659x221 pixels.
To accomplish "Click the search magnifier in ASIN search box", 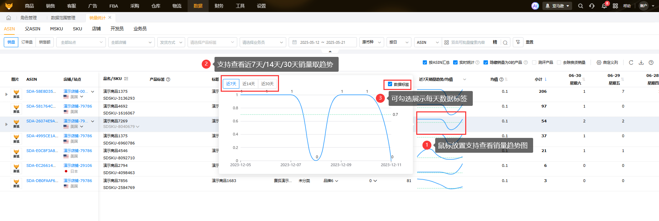I will 505,42.
